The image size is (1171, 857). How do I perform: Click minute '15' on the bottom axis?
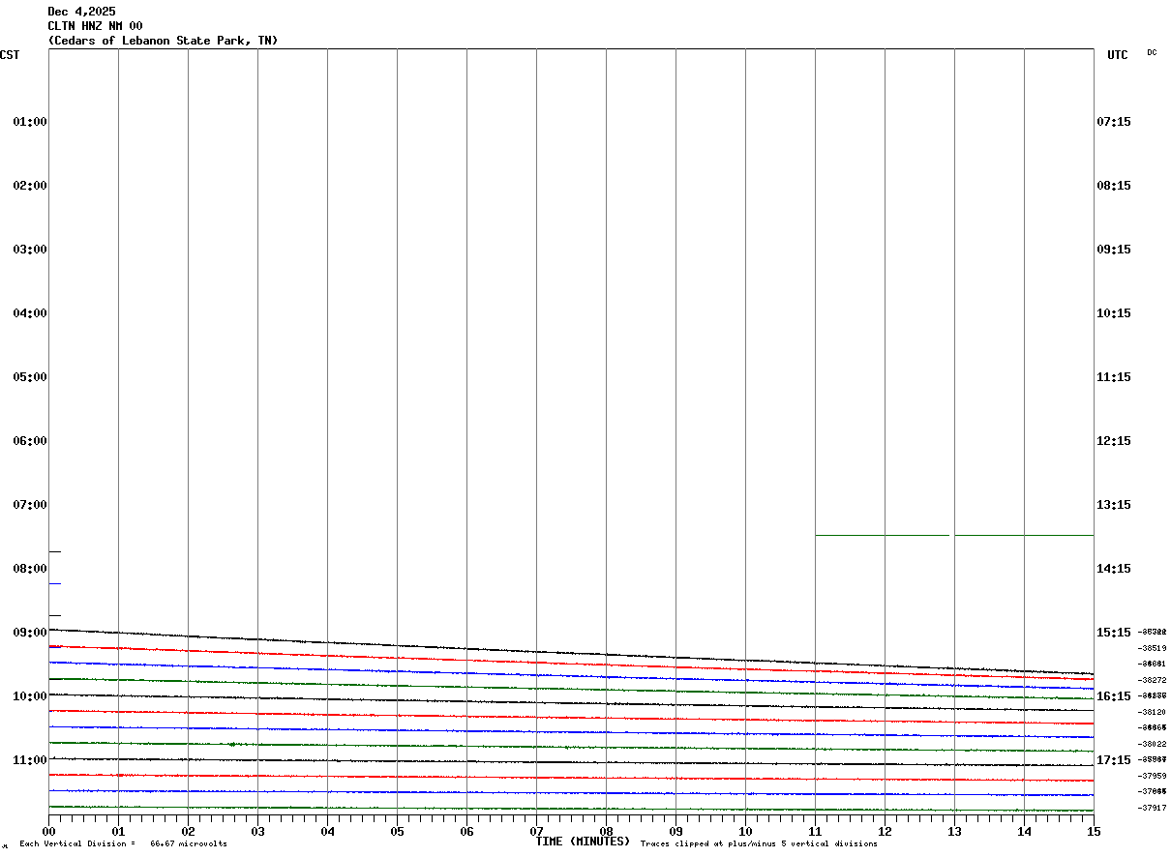(x=1094, y=832)
